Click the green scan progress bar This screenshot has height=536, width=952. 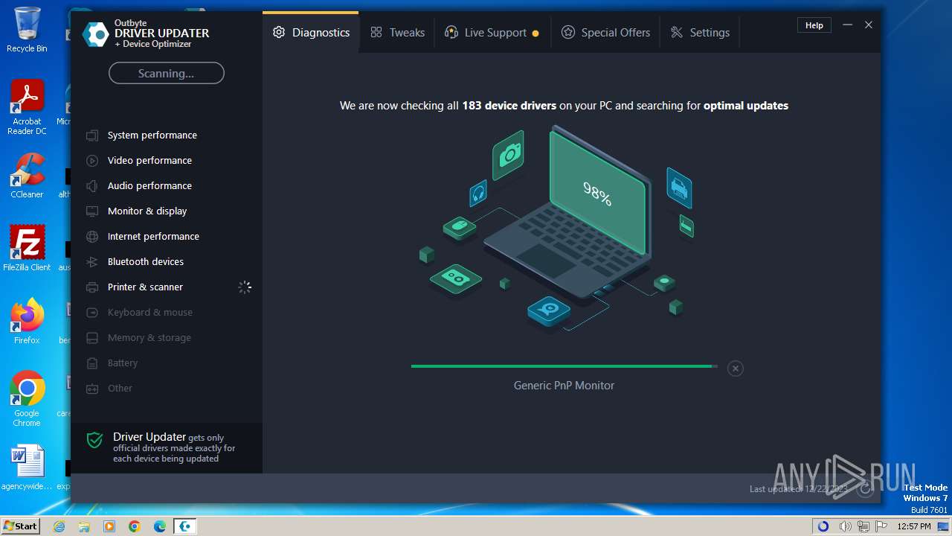(x=564, y=366)
